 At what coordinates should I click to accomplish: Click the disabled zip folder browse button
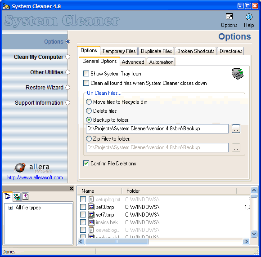click(x=236, y=147)
